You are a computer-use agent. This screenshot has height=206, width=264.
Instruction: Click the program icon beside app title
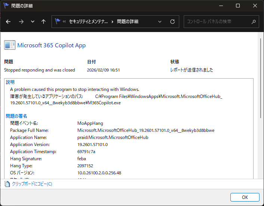10,45
